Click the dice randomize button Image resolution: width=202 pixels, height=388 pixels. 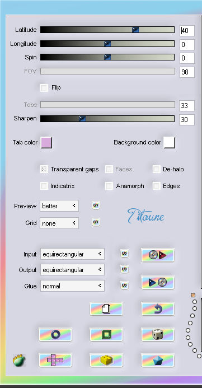(x=158, y=335)
